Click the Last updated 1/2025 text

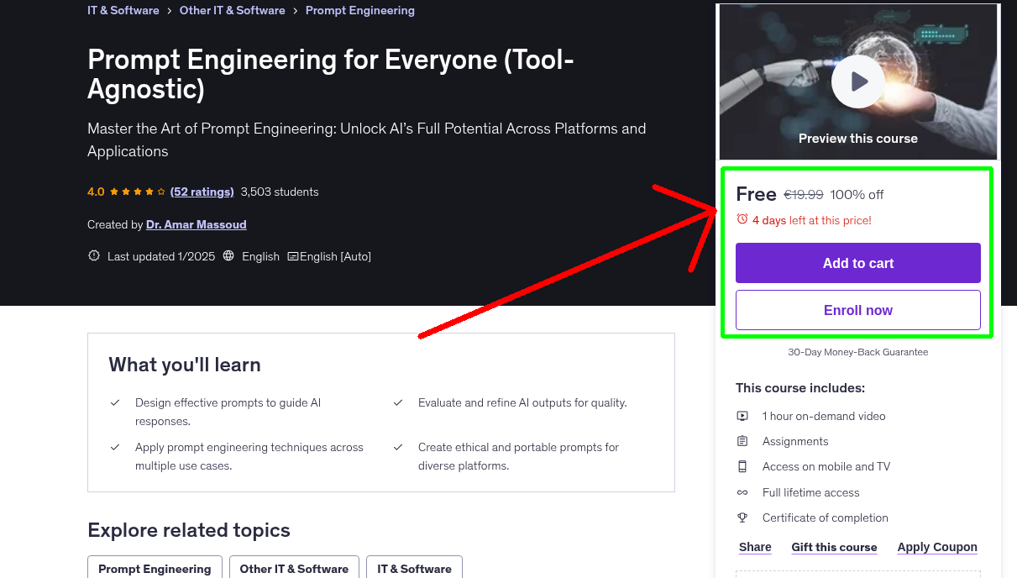[161, 256]
